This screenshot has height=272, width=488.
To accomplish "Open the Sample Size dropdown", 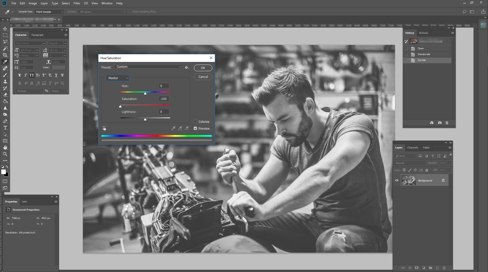I will click(49, 12).
